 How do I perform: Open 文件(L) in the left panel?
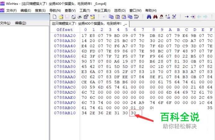click(5, 23)
